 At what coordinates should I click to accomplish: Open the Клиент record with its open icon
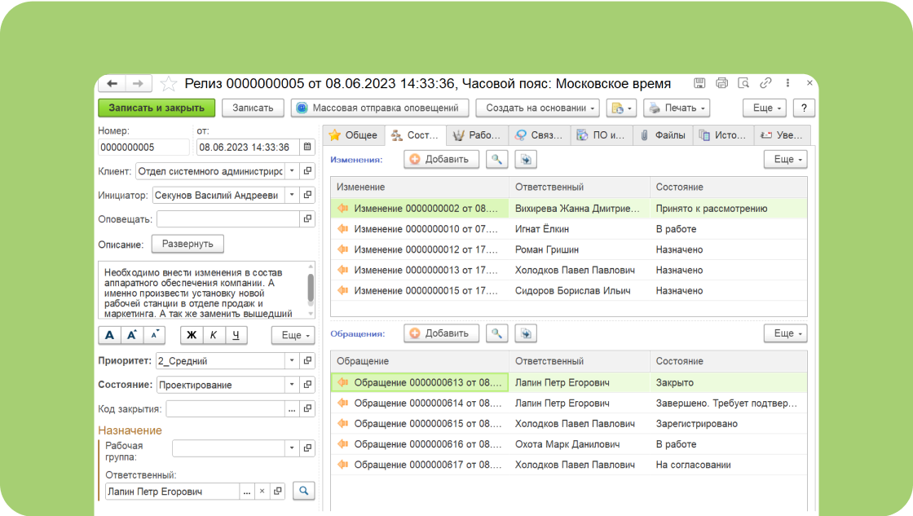tap(308, 171)
